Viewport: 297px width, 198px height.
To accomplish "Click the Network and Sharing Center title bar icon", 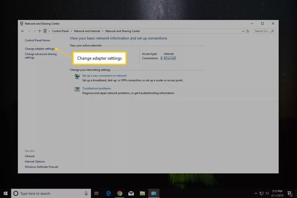I will coord(21,23).
